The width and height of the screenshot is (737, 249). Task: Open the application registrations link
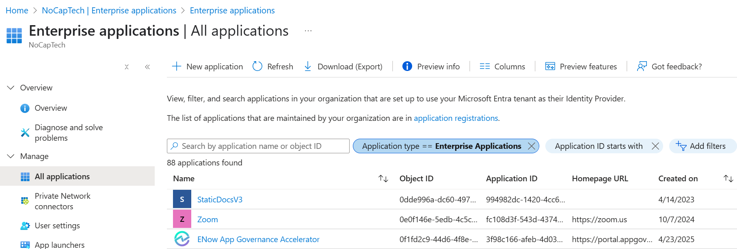pyautogui.click(x=456, y=118)
